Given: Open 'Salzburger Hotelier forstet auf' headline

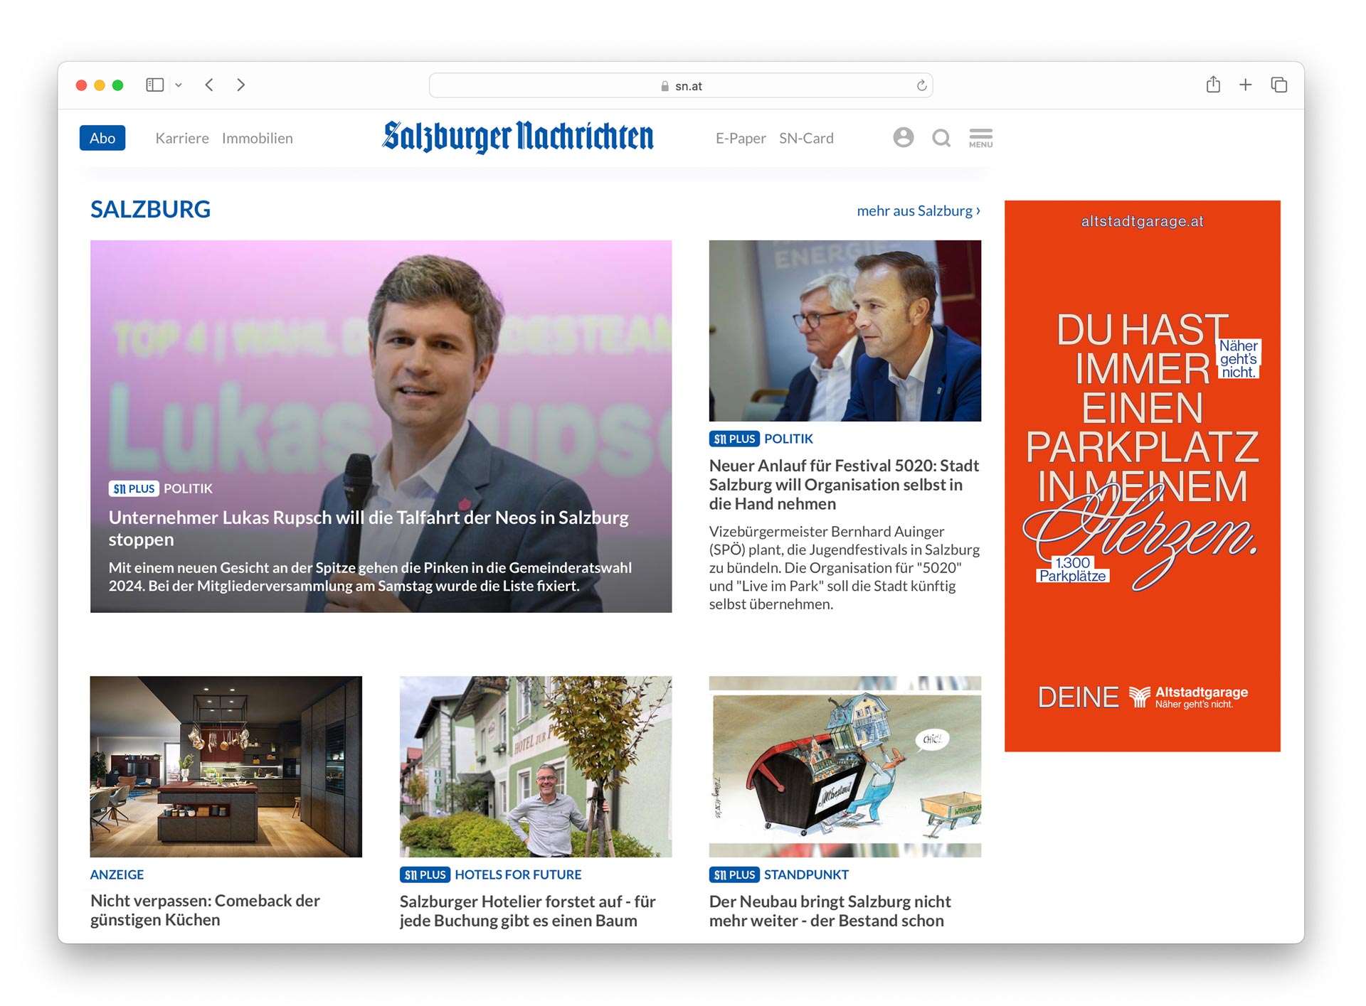Looking at the screenshot, I should [527, 911].
